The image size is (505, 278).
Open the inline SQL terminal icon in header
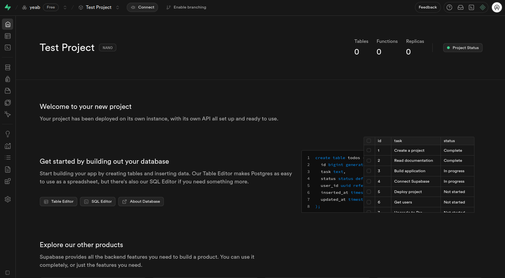click(x=471, y=7)
